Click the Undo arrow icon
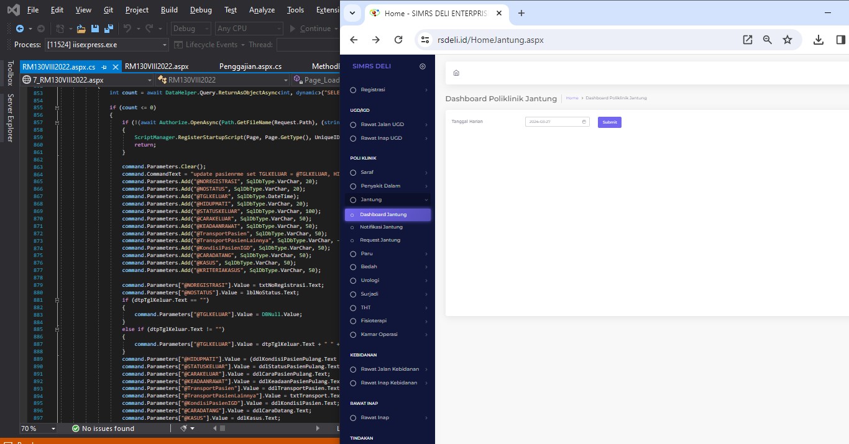Screen dimensions: 849x444 (127, 29)
